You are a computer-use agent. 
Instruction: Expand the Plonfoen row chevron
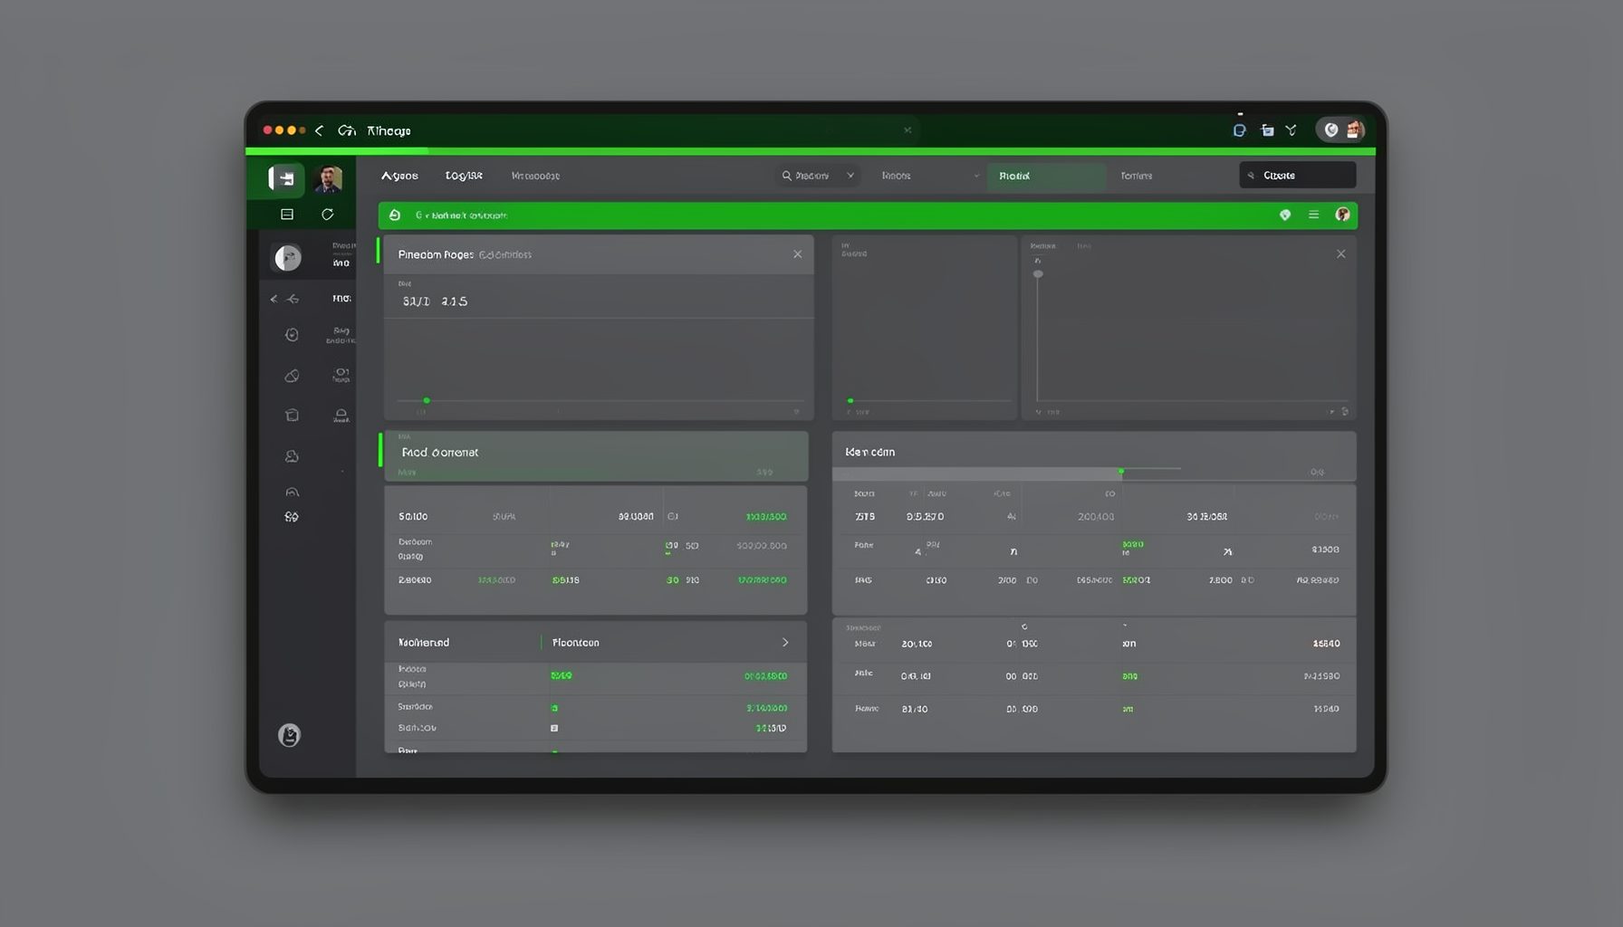pyautogui.click(x=785, y=643)
